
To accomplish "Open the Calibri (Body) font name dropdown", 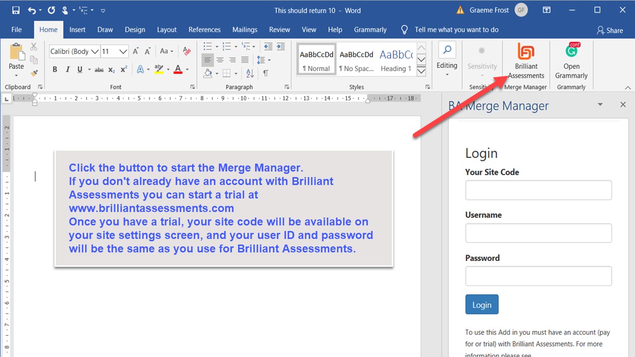I will 95,52.
